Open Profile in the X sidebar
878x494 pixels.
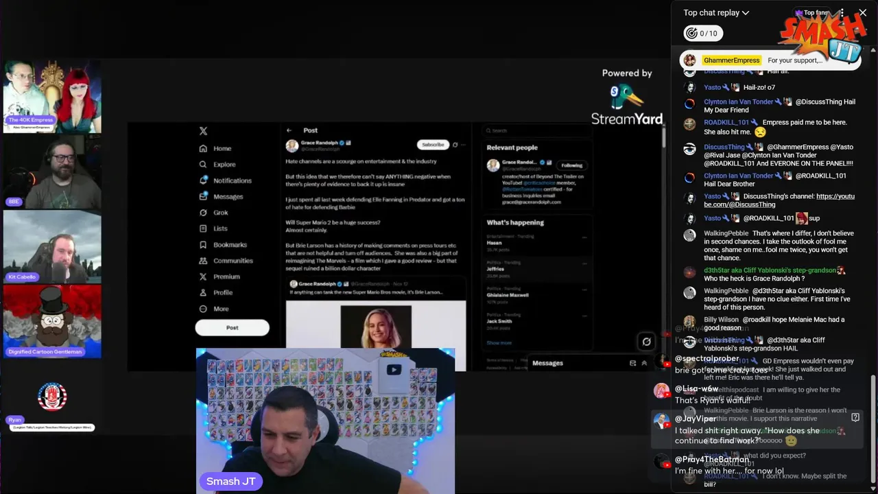(216, 292)
